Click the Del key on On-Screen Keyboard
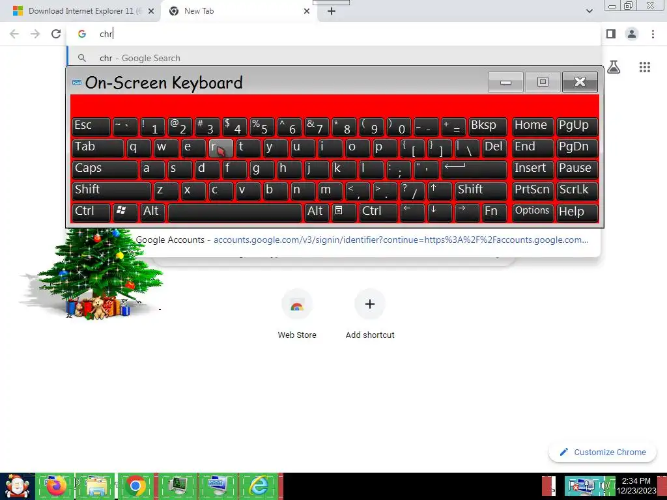The height and width of the screenshot is (500, 667). [495, 148]
